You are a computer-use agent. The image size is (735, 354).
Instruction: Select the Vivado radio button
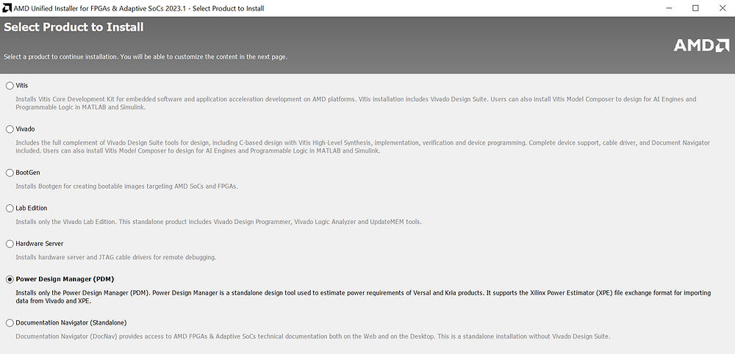pos(10,129)
